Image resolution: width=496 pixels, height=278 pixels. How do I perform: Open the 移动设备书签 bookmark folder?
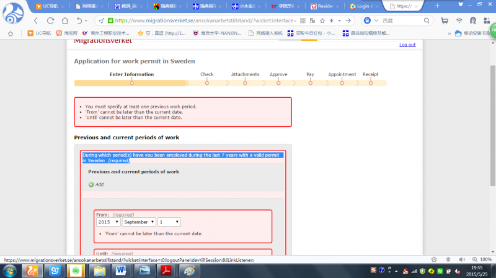coord(474,33)
